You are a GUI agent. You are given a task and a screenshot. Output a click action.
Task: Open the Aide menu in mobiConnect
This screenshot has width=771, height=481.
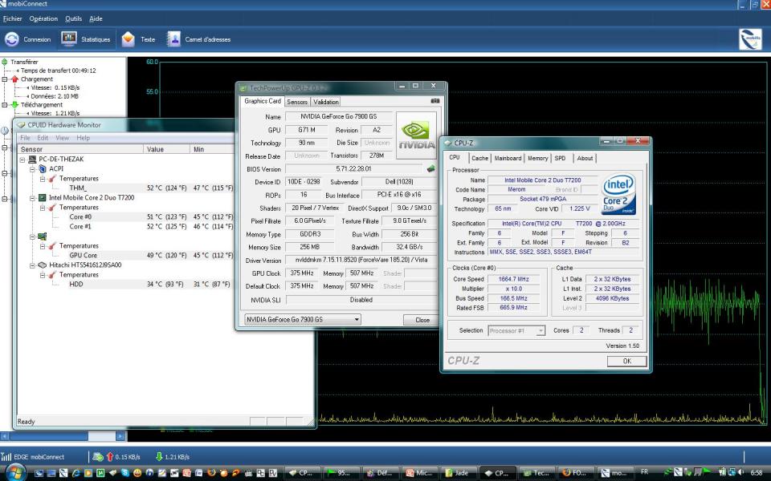coord(96,18)
